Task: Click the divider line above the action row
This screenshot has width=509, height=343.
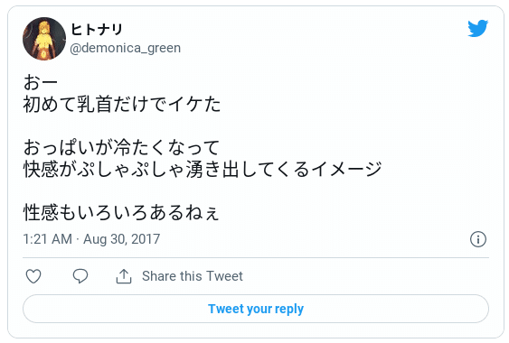Action: tap(256, 258)
